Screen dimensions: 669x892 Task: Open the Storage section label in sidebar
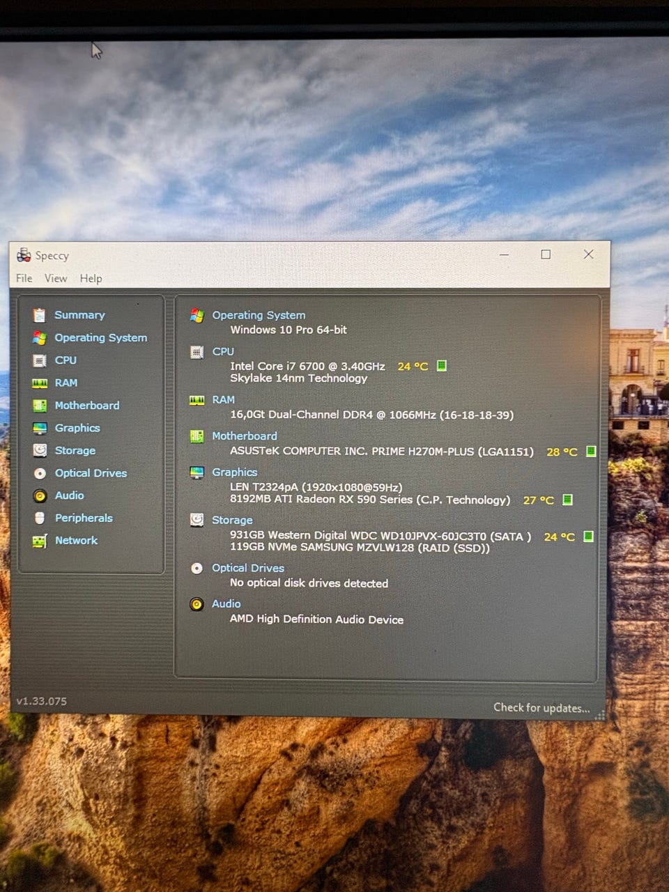pyautogui.click(x=75, y=450)
